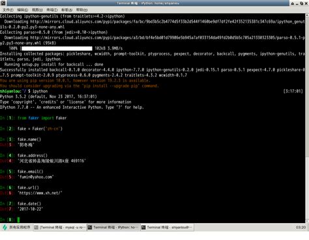Click the green applications menu leaf icon
The height and width of the screenshot is (240, 309).
5,228
